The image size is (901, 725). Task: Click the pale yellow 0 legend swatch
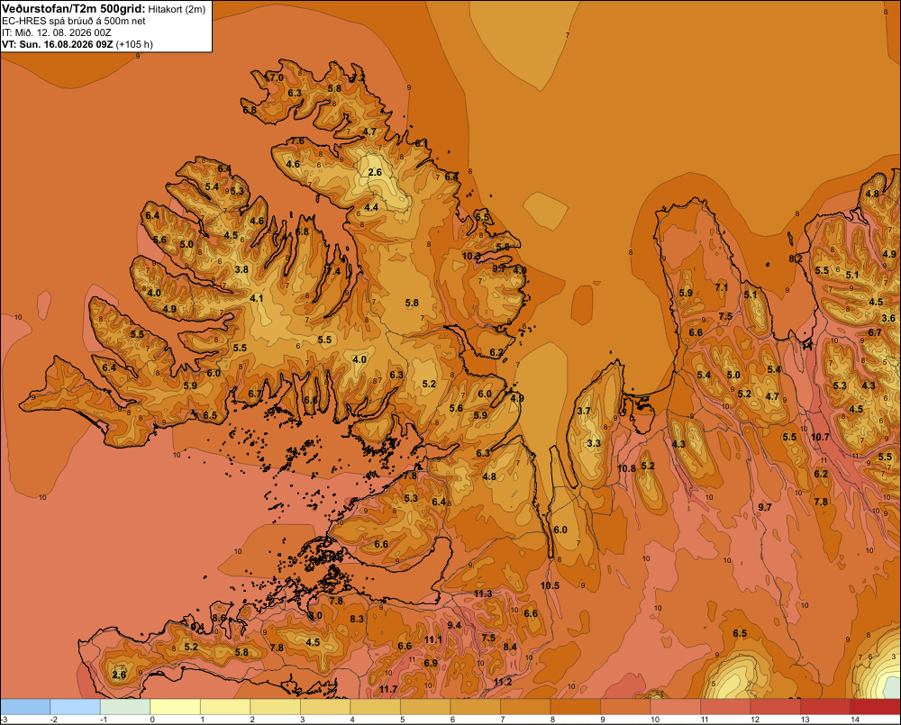click(x=176, y=707)
